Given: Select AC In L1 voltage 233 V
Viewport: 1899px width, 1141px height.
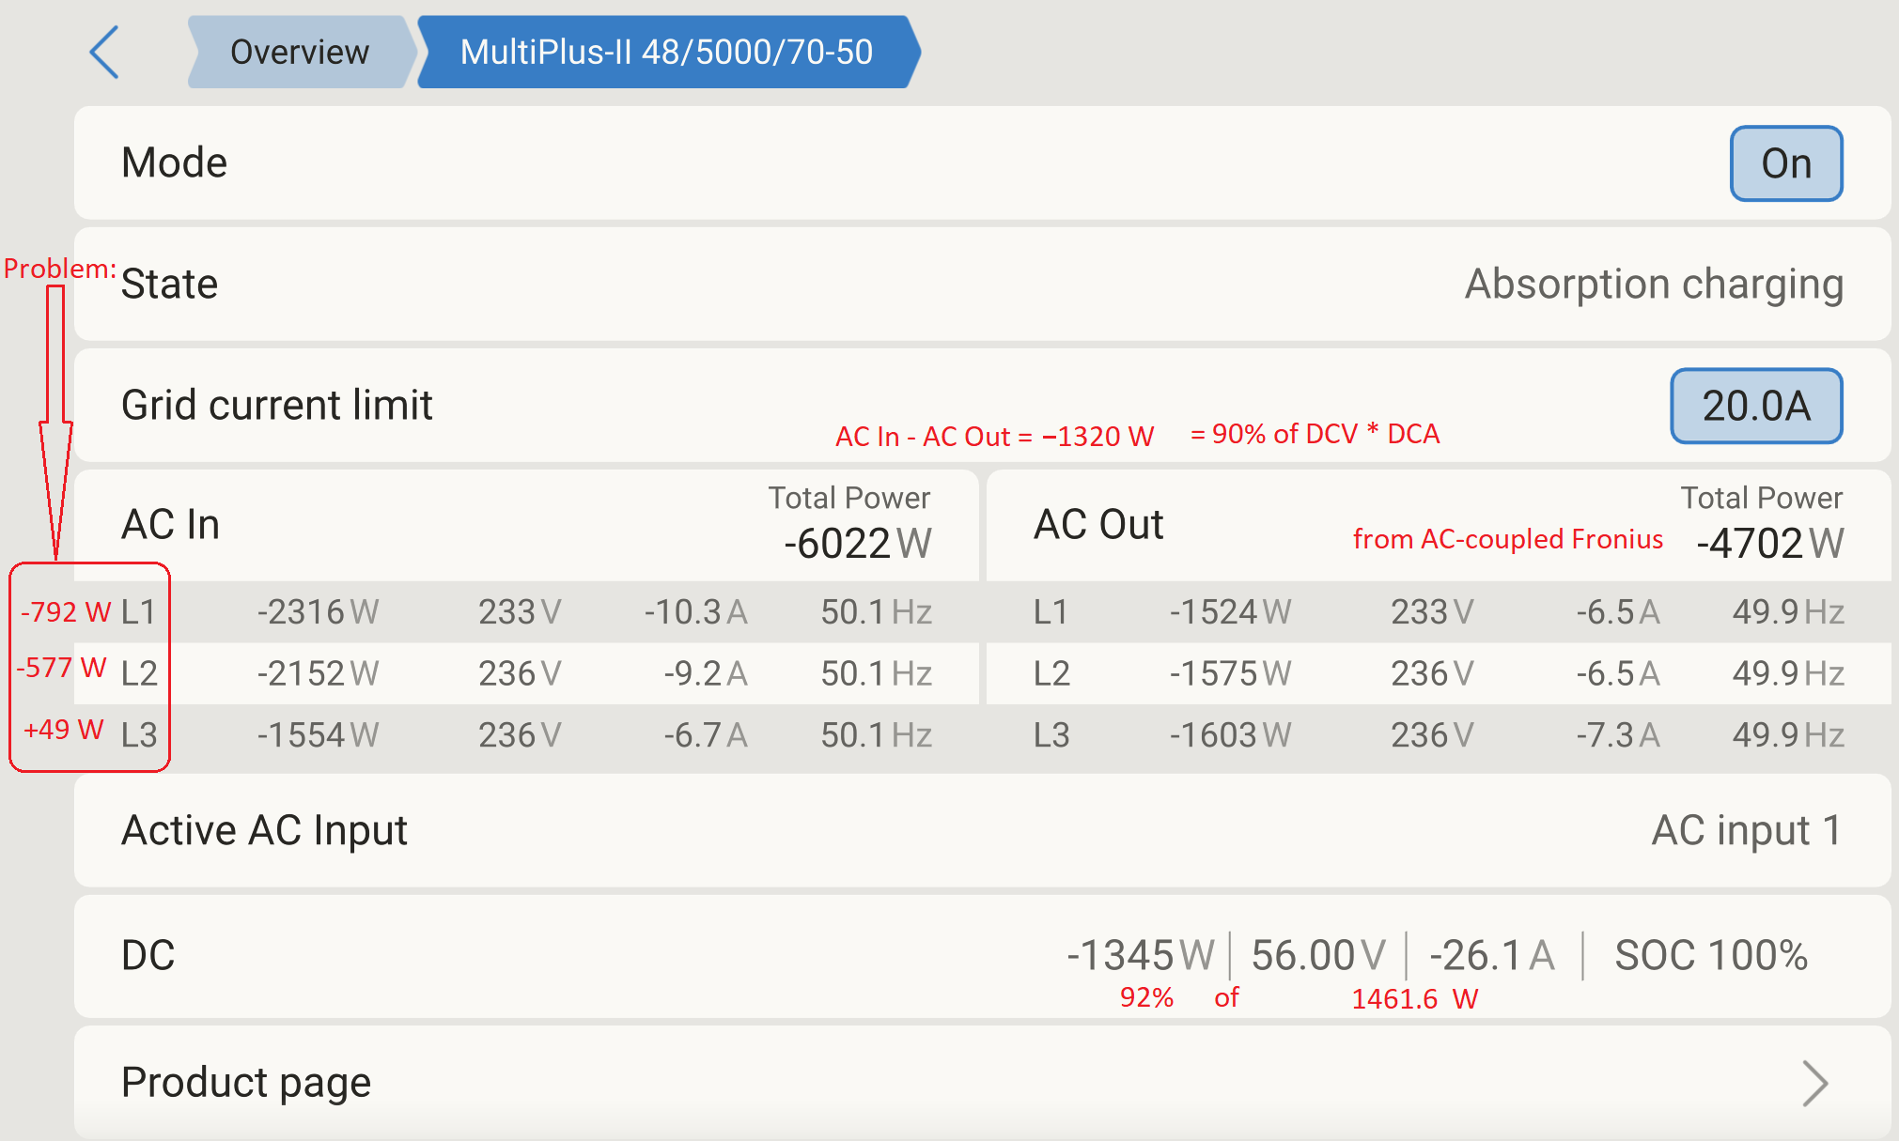Looking at the screenshot, I should click(x=520, y=612).
